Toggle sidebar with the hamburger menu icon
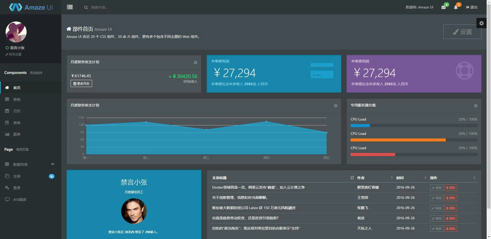The width and height of the screenshot is (491, 239). (x=70, y=7)
